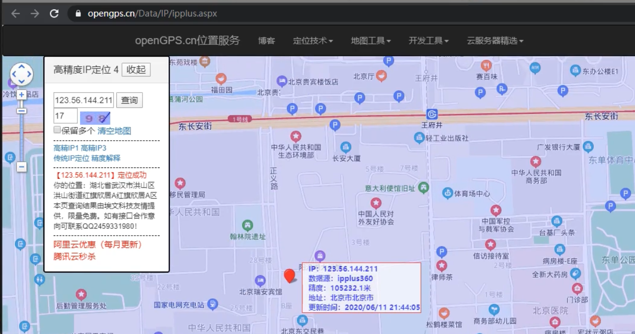The width and height of the screenshot is (635, 334).
Task: Enable the 保留多个 checkbox
Action: pos(57,130)
